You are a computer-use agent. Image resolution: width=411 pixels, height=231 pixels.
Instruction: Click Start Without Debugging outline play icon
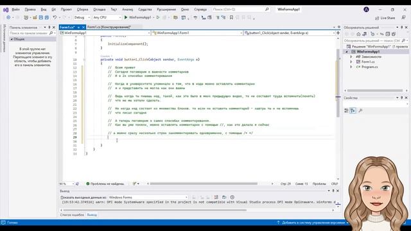(158, 17)
